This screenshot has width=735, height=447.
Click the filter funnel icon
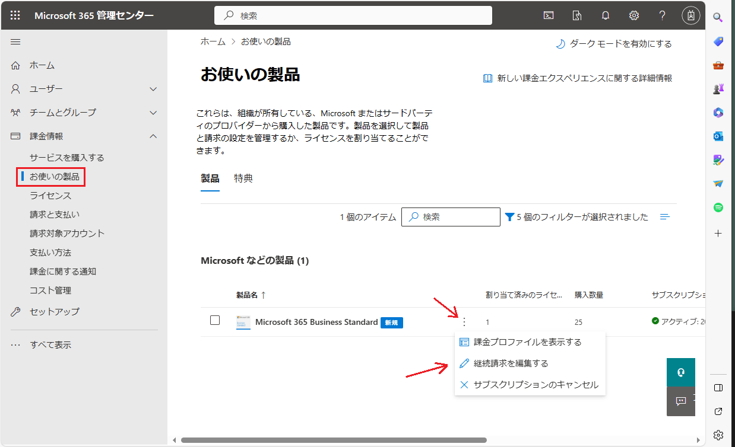pos(509,217)
